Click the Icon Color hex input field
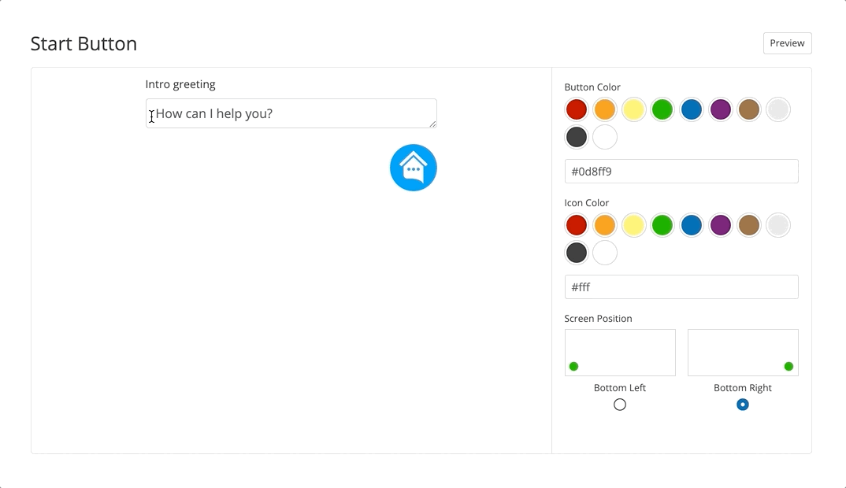The height and width of the screenshot is (488, 846). click(681, 287)
